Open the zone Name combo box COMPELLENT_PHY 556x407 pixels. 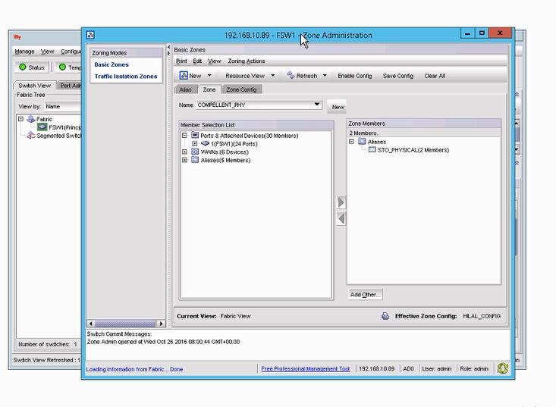click(259, 105)
